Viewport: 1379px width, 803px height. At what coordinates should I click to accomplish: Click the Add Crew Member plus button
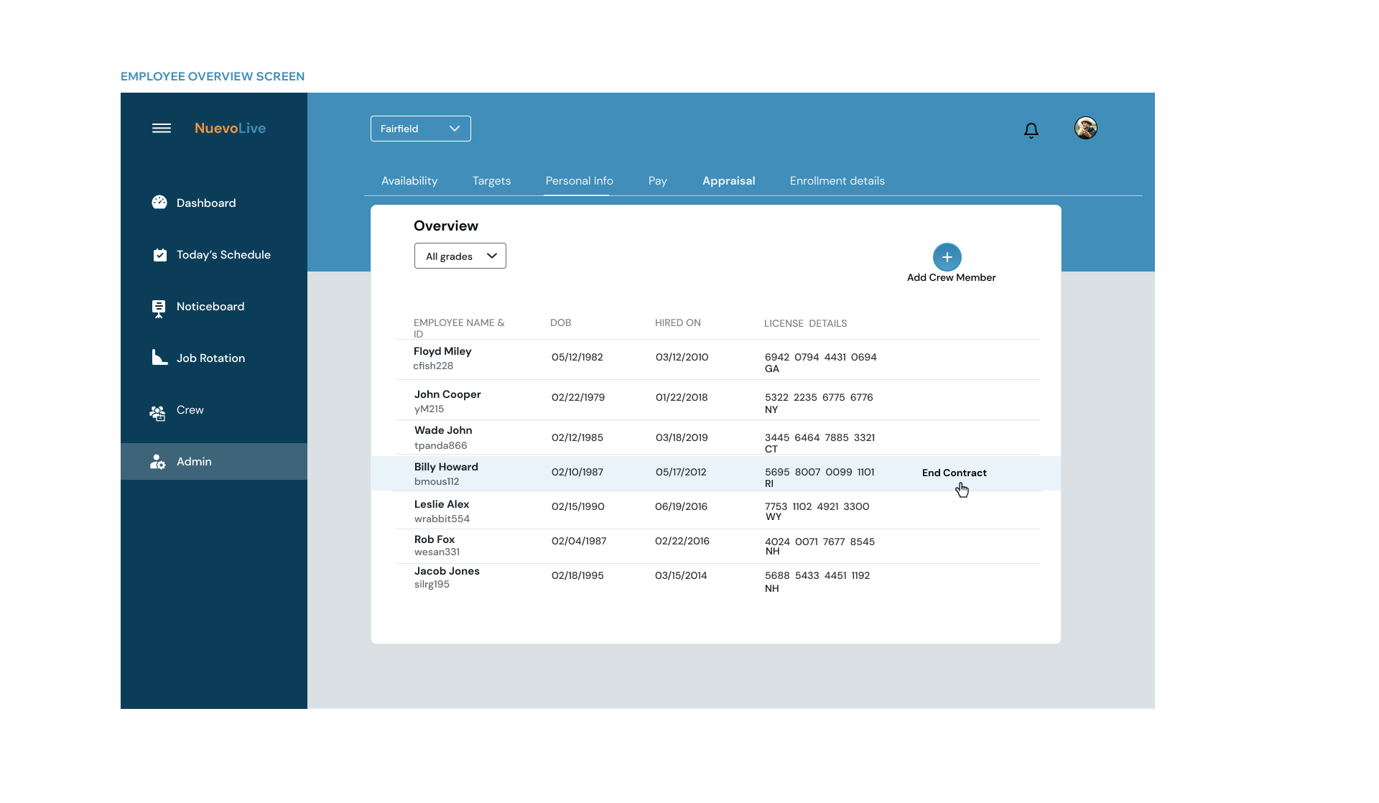click(x=947, y=256)
